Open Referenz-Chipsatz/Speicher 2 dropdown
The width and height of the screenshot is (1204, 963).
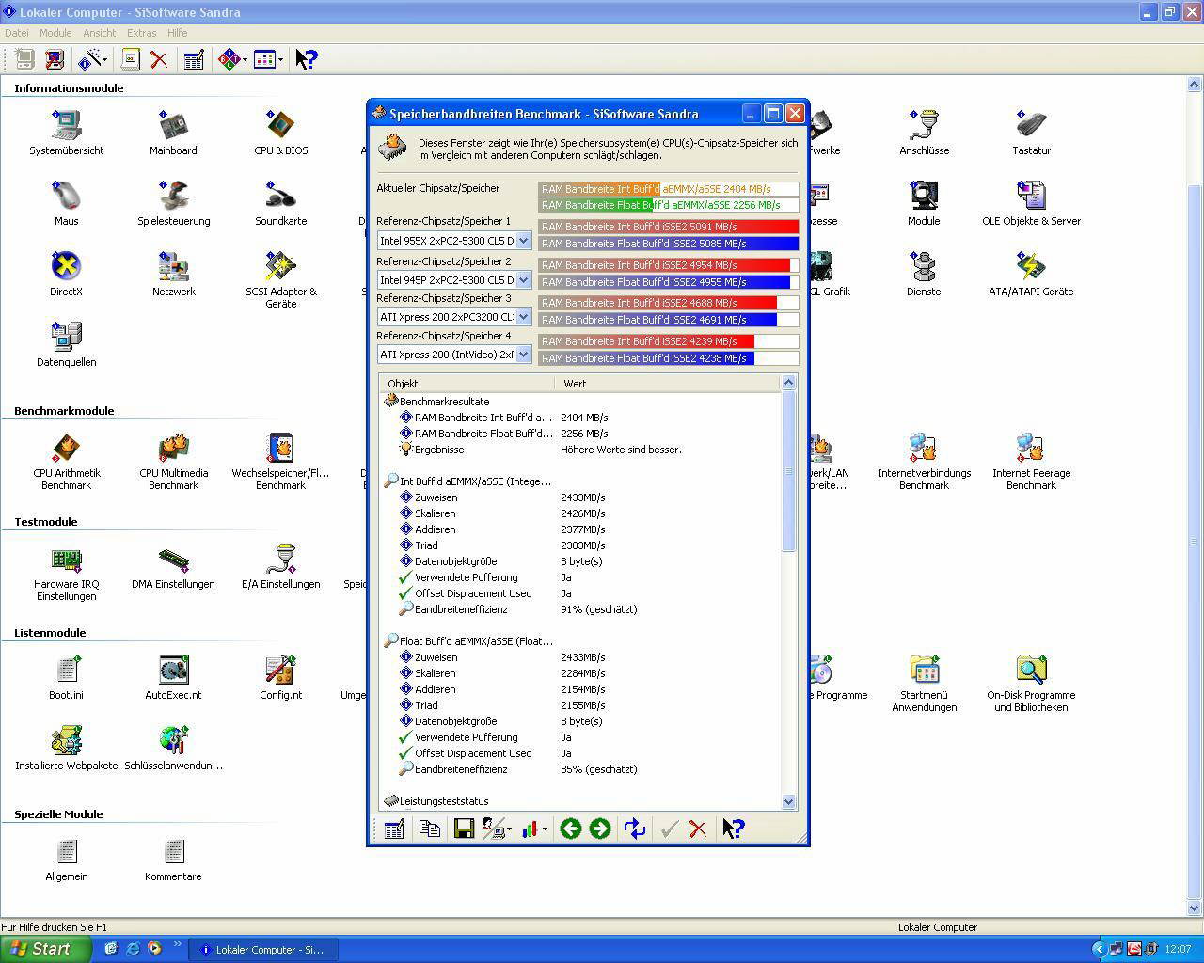click(524, 280)
